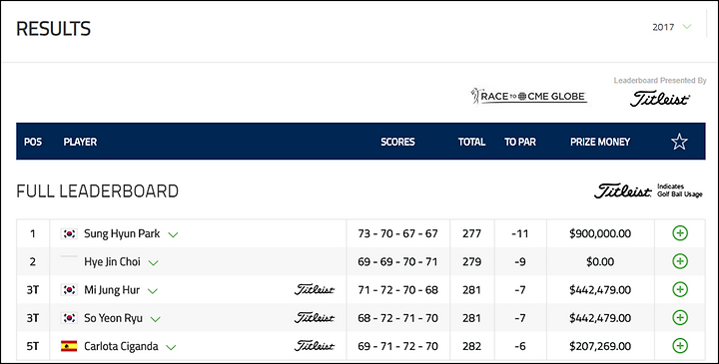The width and height of the screenshot is (719, 364).
Task: Click plus icon for Mi Jung Hur
Action: [680, 290]
